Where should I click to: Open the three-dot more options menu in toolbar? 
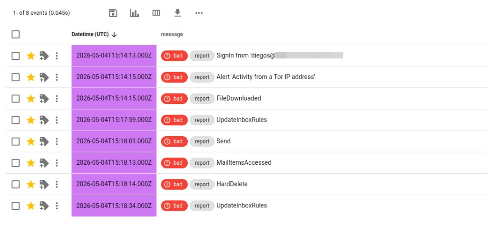(199, 13)
